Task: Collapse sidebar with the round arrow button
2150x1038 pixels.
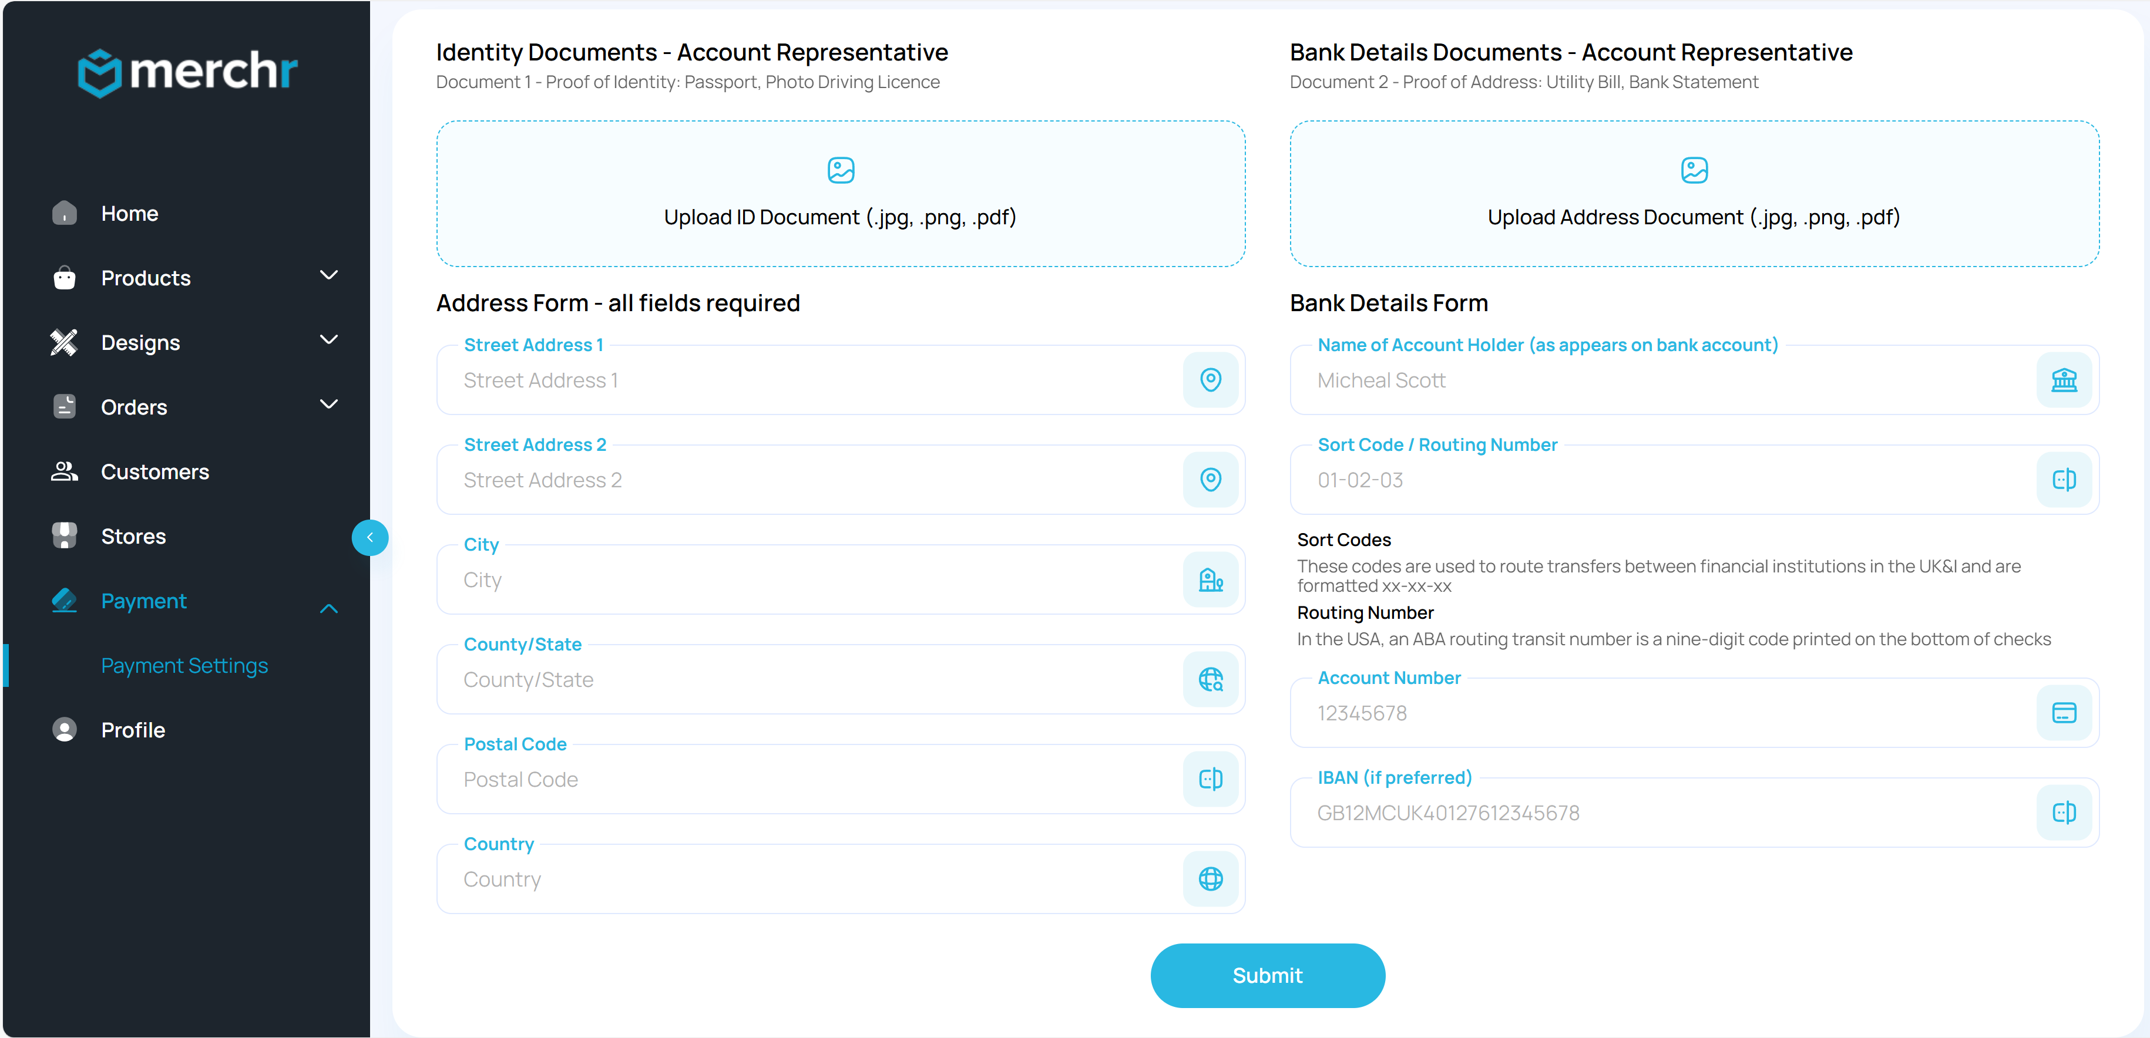Action: [x=369, y=537]
